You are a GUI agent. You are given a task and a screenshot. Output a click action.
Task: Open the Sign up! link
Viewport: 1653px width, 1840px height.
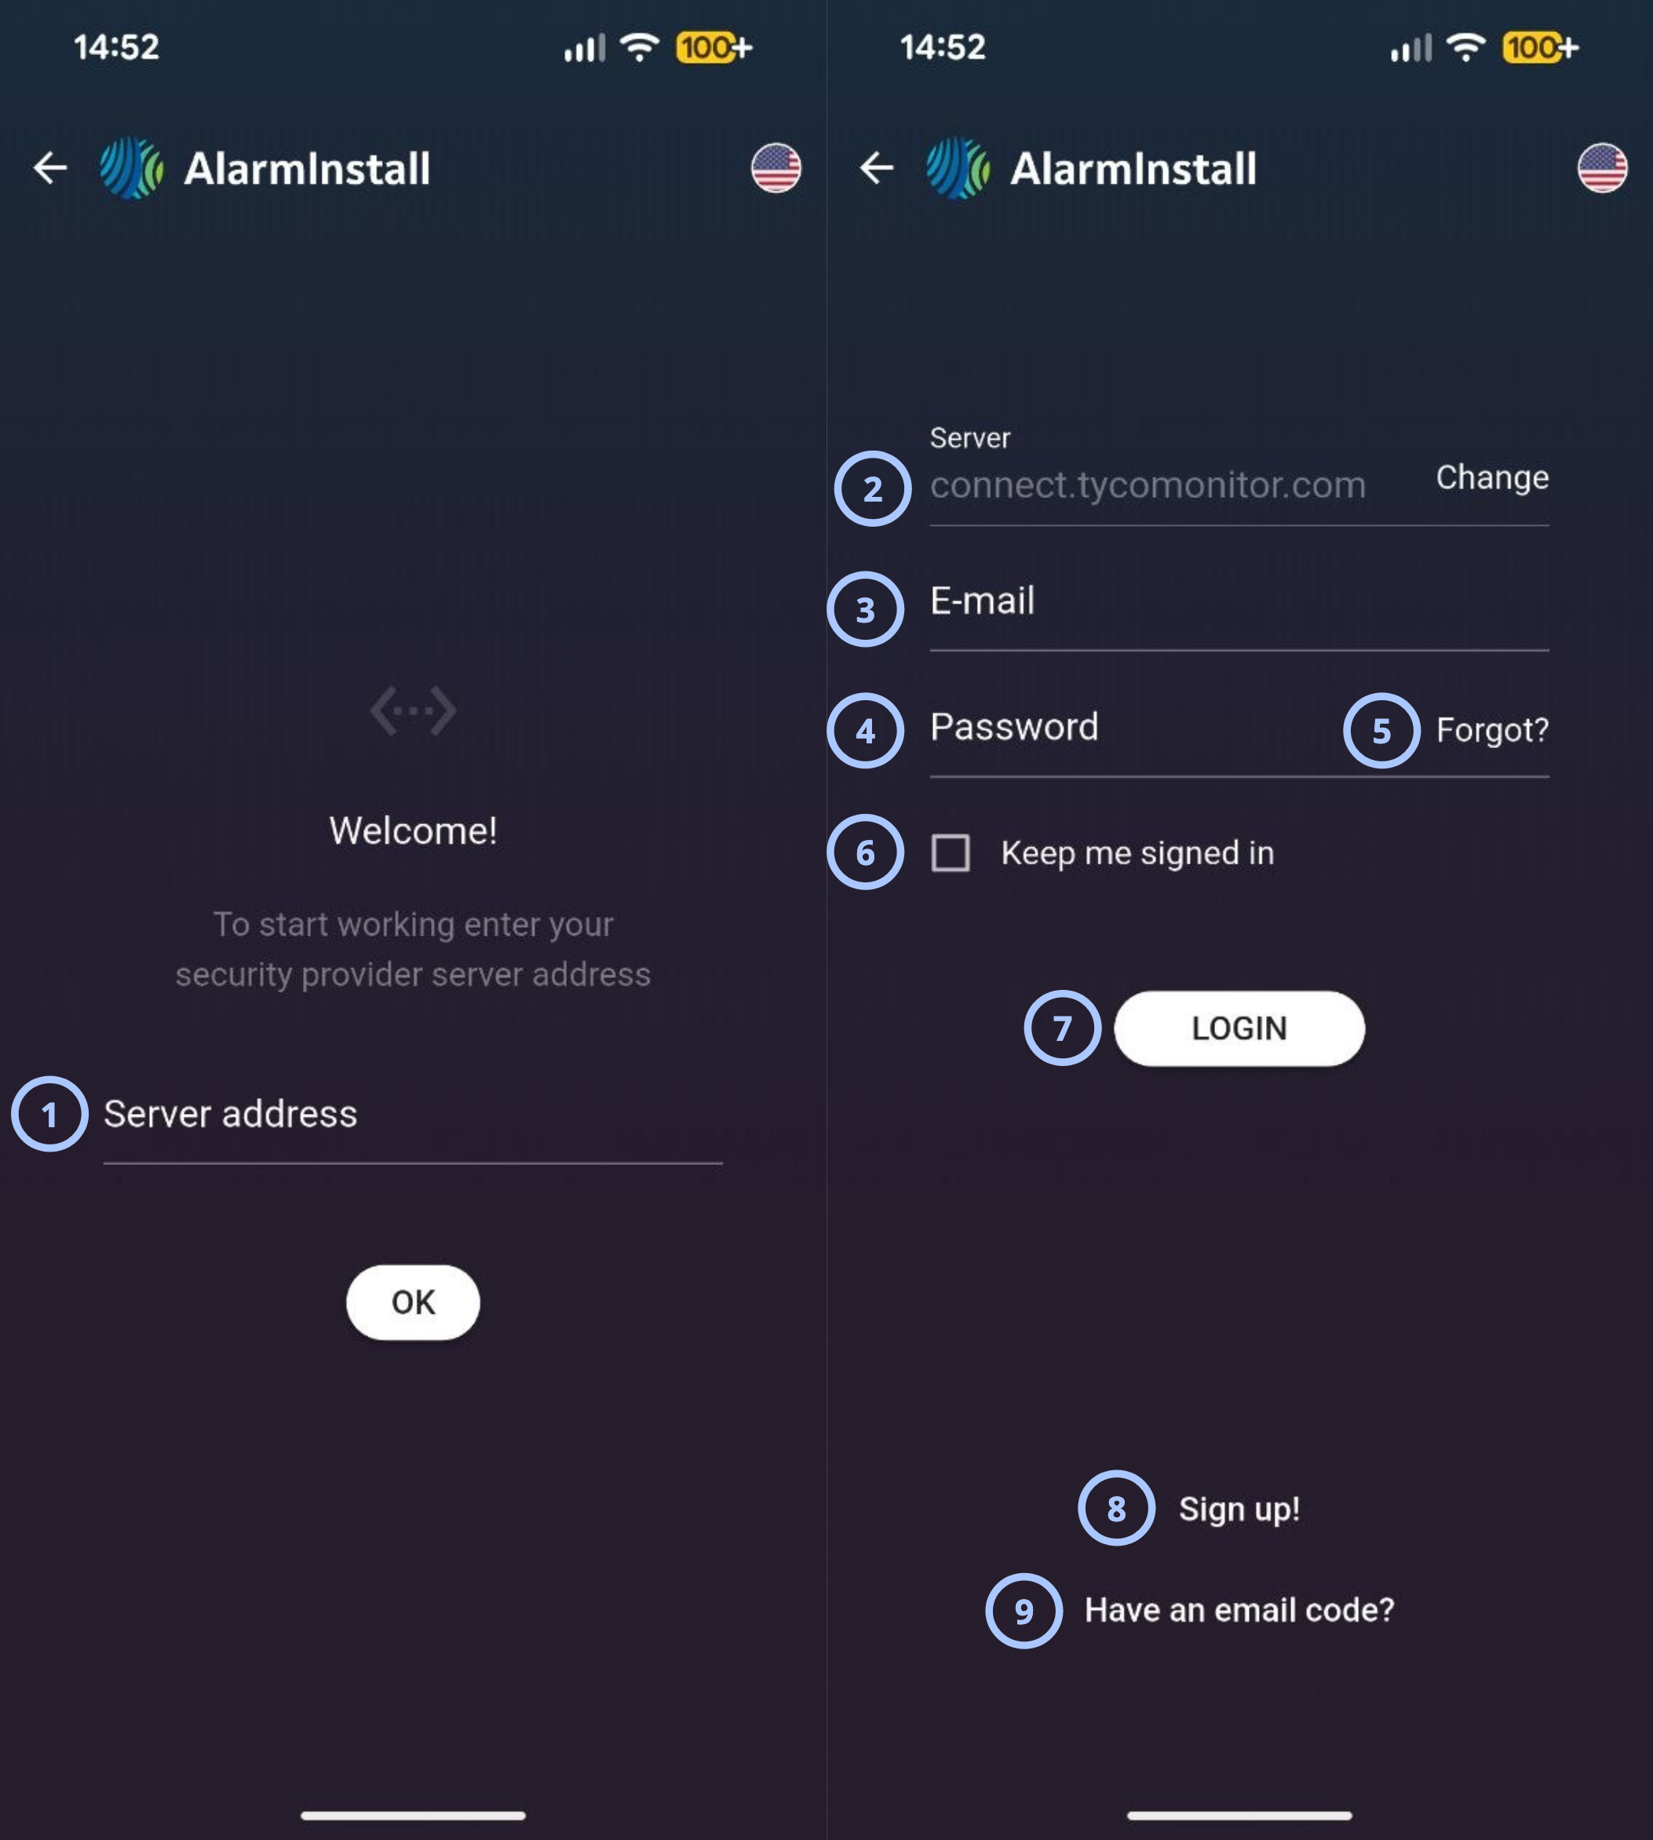coord(1239,1510)
